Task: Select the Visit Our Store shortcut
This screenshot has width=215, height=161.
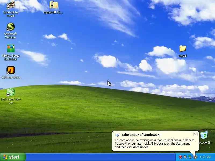Action: pos(10,70)
